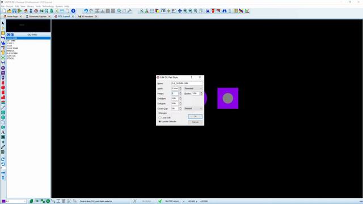Click the 'E' edit button in object selector

click(12, 35)
